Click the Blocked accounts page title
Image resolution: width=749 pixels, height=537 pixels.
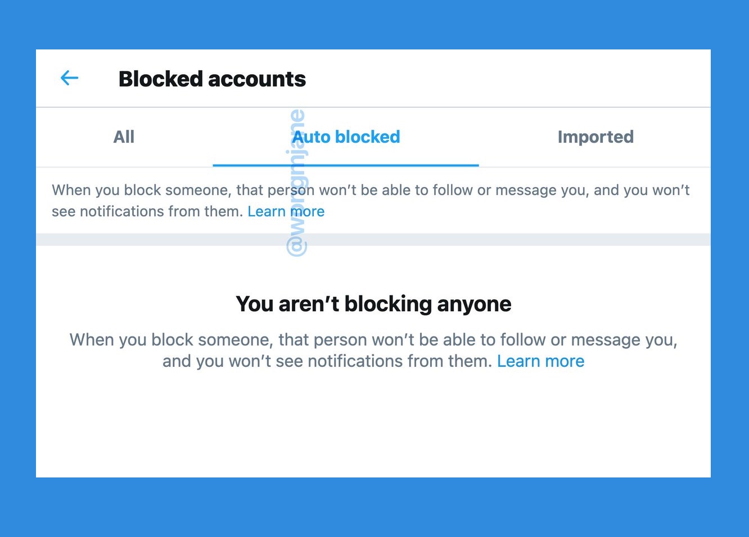point(212,79)
